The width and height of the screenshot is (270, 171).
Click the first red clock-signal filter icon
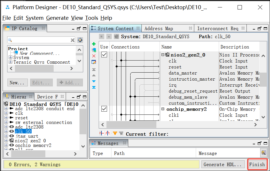click(101, 133)
